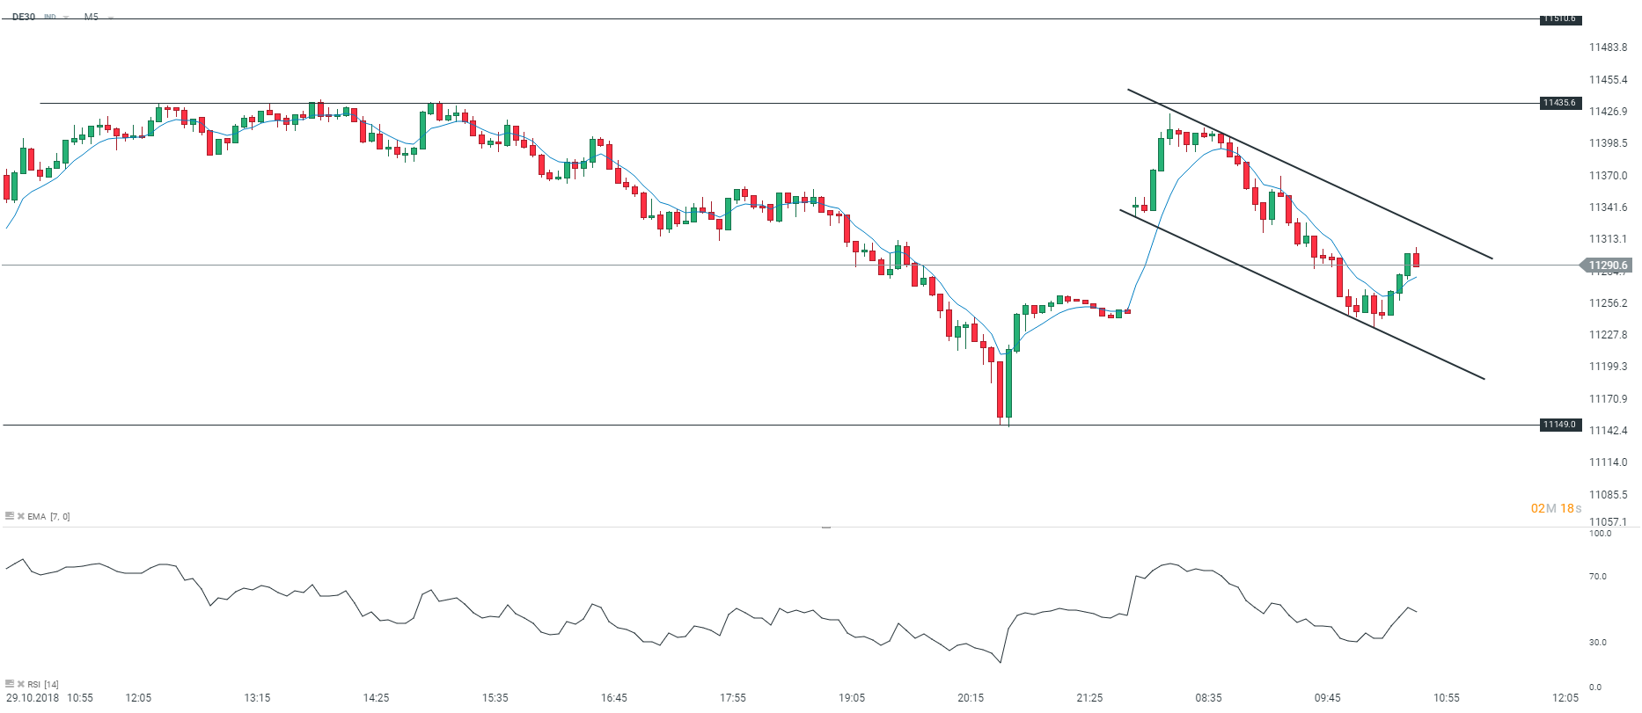Screen dimensions: 1642x713
Task: Select the 11435.6 horizontal line price tag
Action: coord(1560,103)
